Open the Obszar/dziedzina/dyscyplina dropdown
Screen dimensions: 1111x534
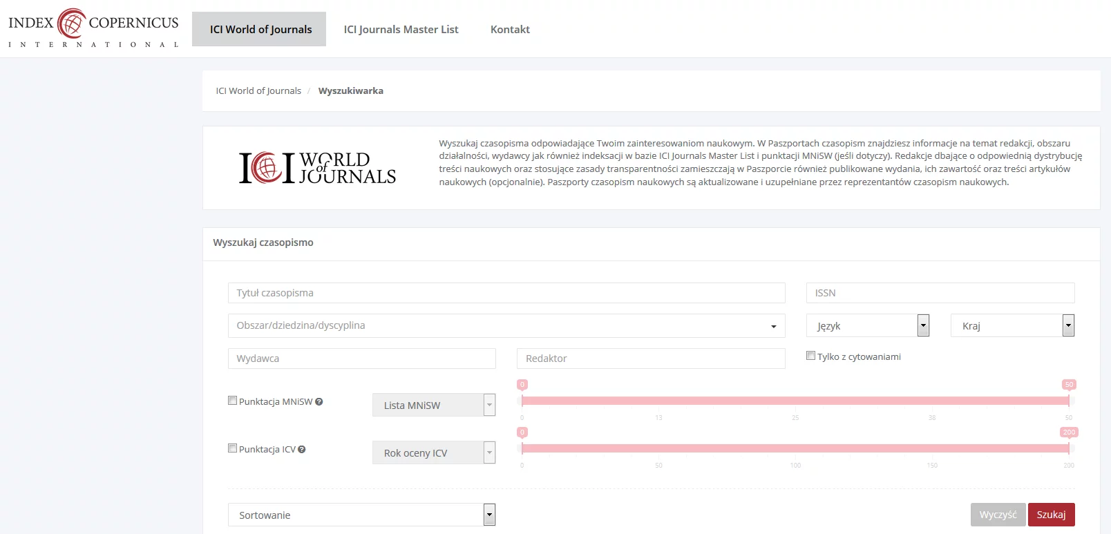[506, 325]
